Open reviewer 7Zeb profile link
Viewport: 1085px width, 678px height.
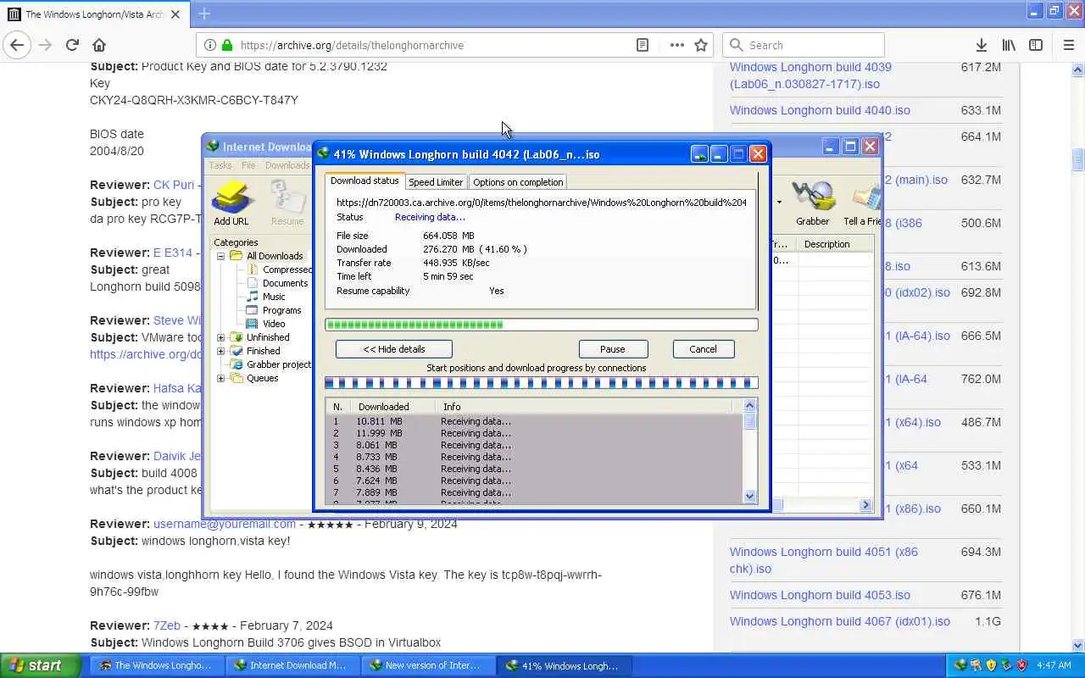(167, 625)
